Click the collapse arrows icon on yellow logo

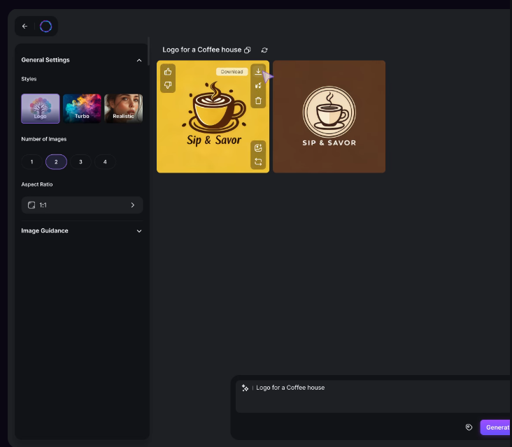click(258, 86)
